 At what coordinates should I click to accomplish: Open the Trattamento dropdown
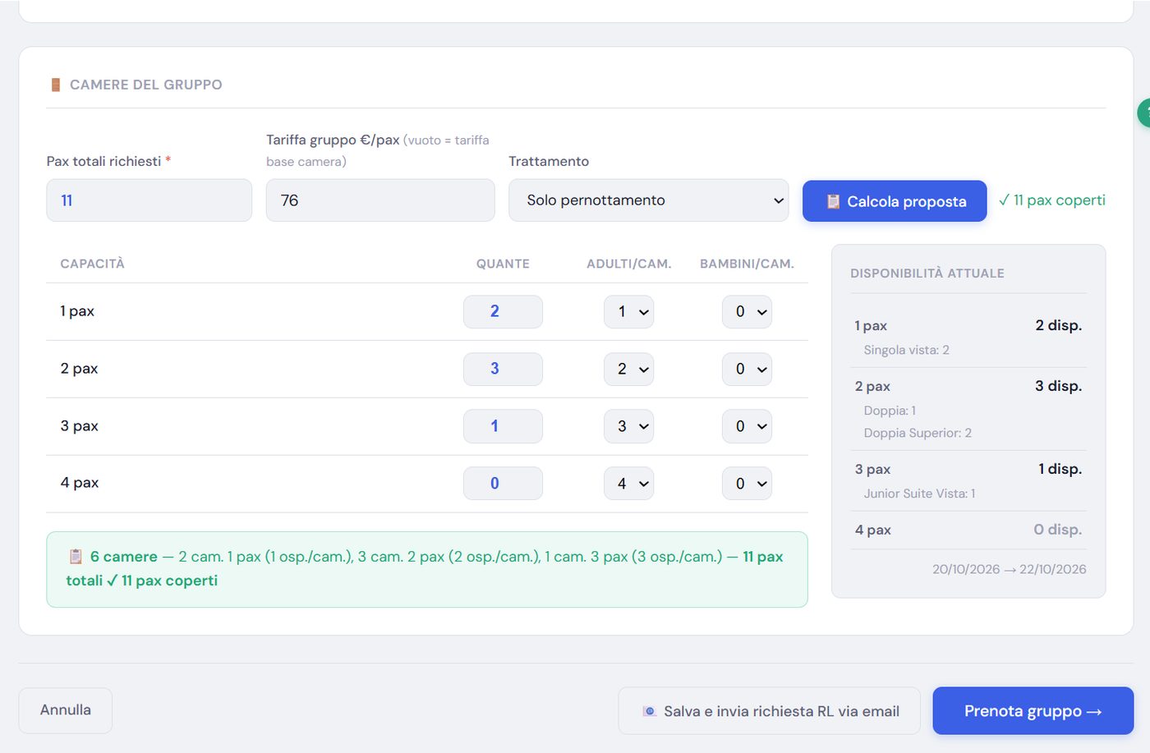[x=648, y=200]
